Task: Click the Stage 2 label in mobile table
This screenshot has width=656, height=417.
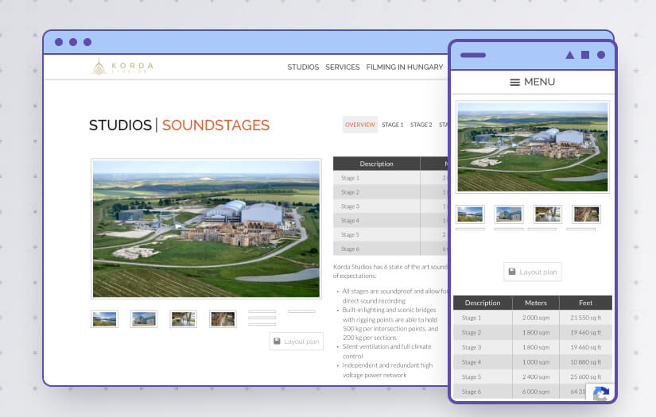Action: (472, 333)
